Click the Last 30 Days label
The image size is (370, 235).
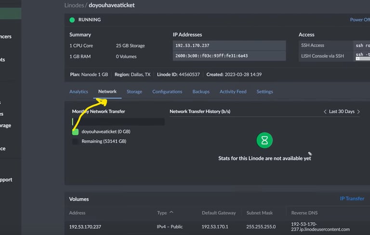pos(342,112)
